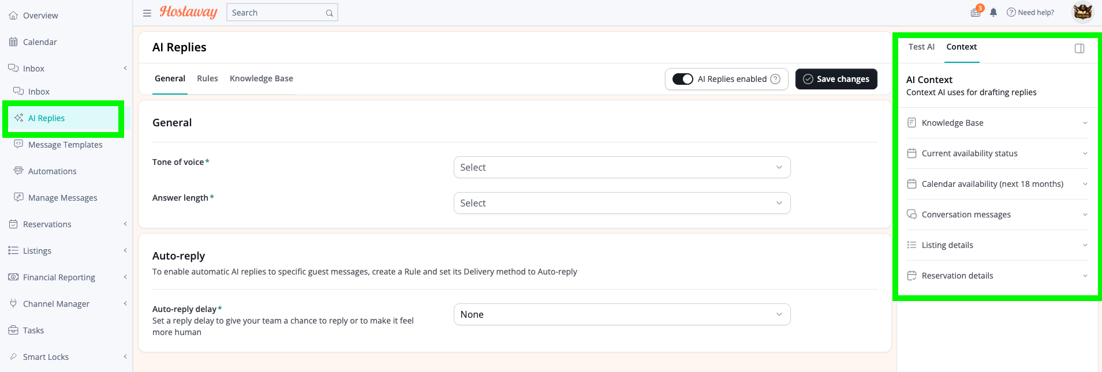The height and width of the screenshot is (372, 1102).
Task: Switch to the Test AI tab
Action: coord(921,47)
